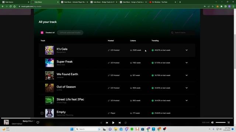236x132 pixels.
Task: Reload the current page
Action: tap(11, 7)
